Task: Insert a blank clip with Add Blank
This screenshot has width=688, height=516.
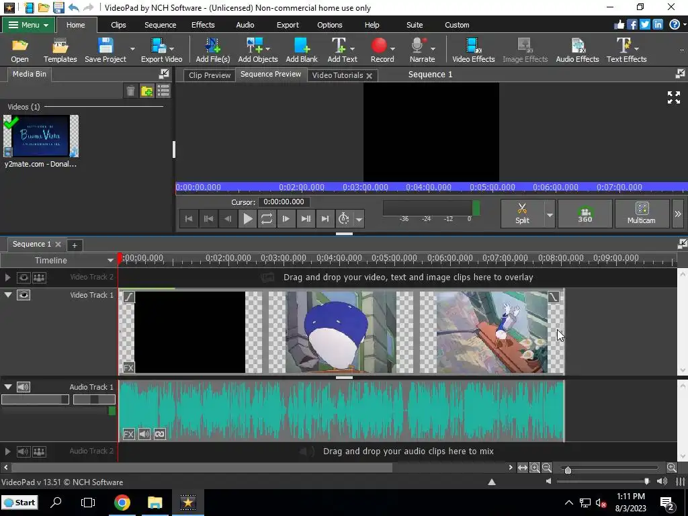Action: (302, 50)
